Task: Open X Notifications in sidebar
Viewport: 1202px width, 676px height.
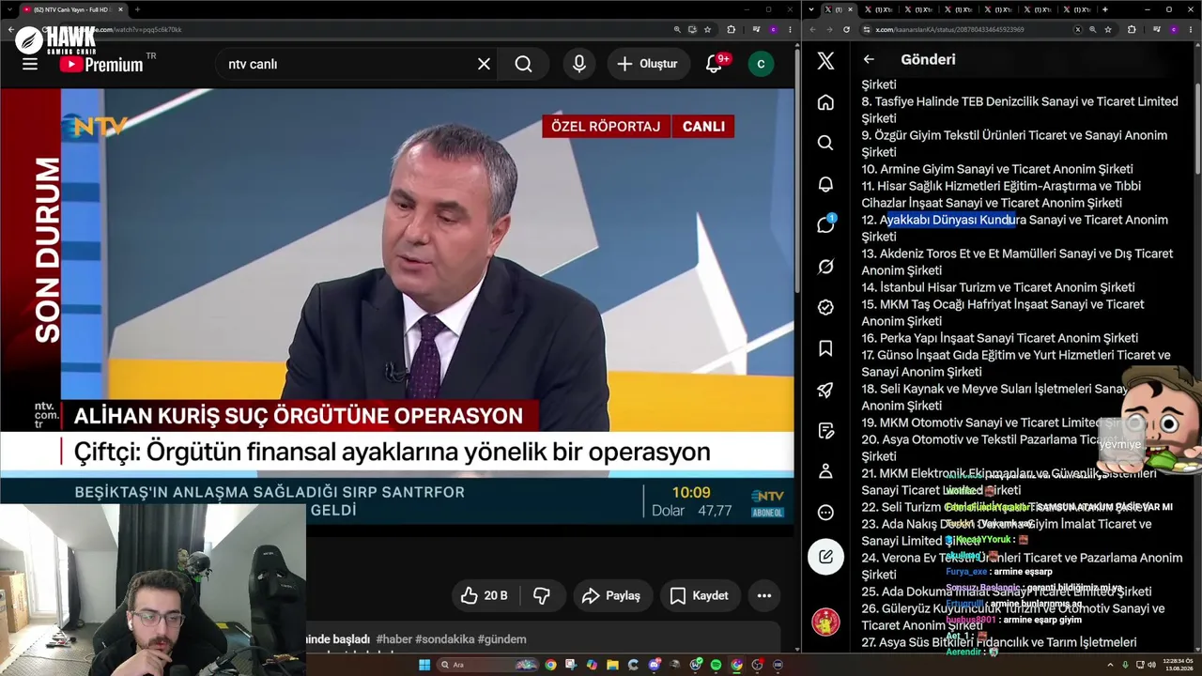Action: point(825,184)
